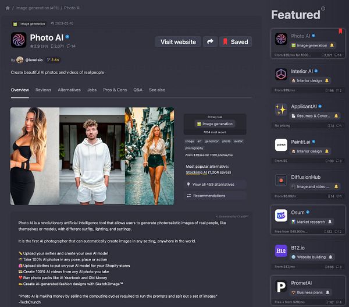Open the Photo AI featured card title
Viewport: 349px width, 307px height.
(x=300, y=36)
